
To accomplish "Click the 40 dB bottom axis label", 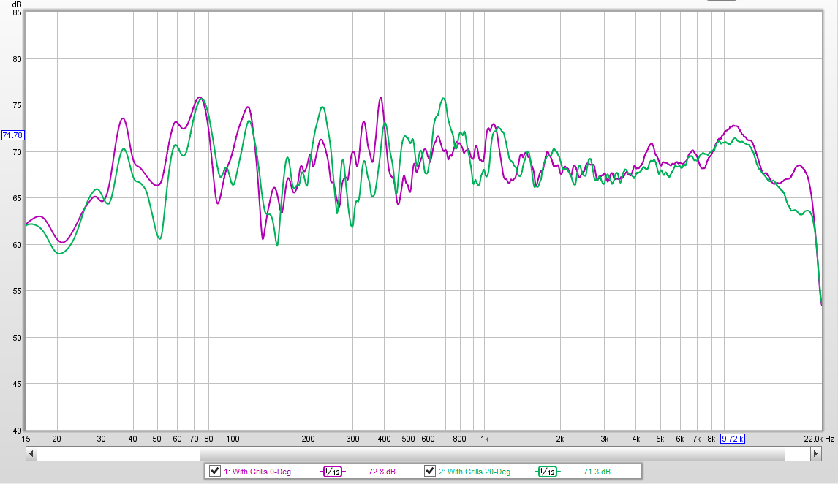I will click(x=17, y=431).
